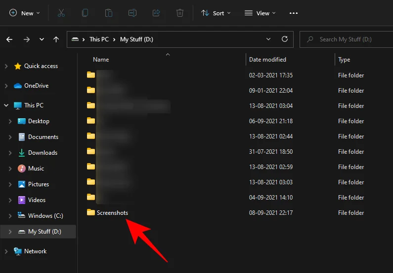Viewport: 393px width, 273px height.
Task: Navigate back with the left arrow
Action: (9, 39)
